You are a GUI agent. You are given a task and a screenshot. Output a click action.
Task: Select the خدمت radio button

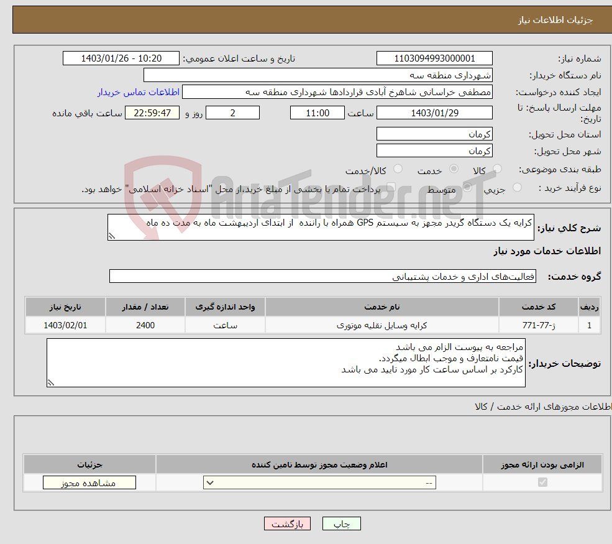[454, 168]
